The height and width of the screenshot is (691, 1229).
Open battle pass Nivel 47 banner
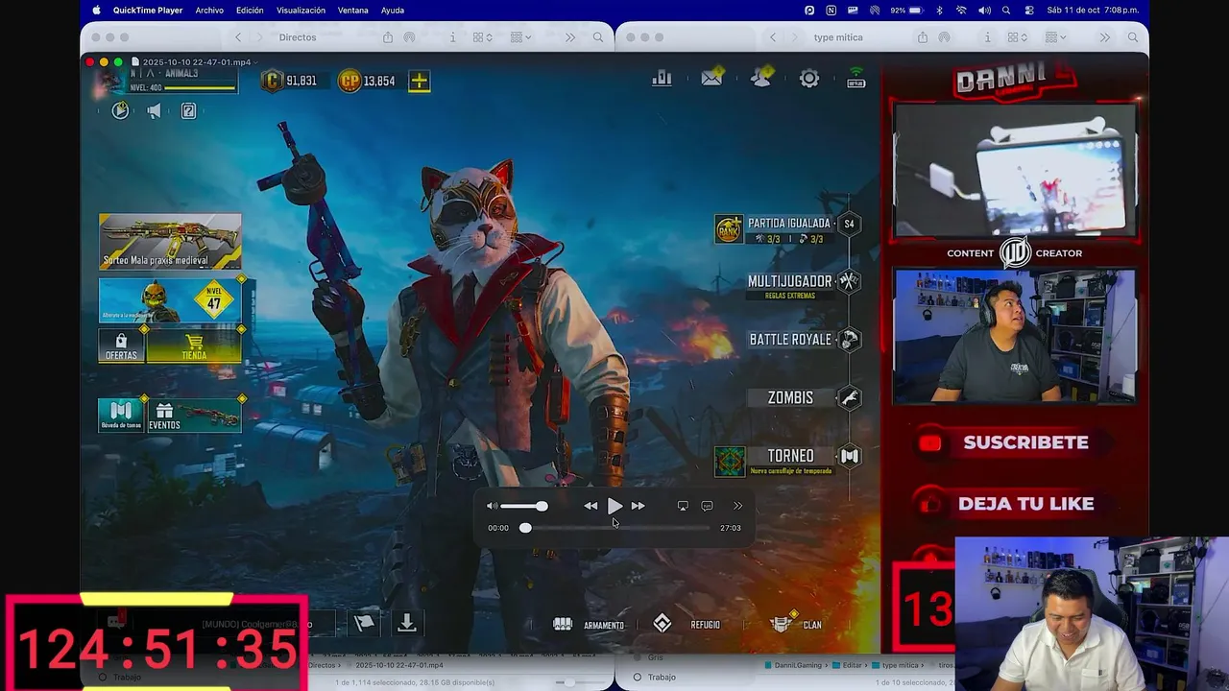pos(173,301)
